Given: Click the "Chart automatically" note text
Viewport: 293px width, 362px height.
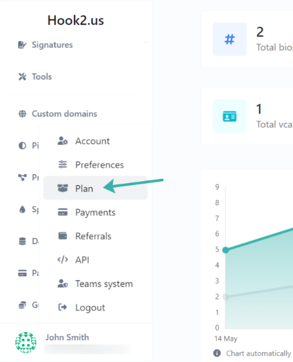Looking at the screenshot, I should pyautogui.click(x=259, y=353).
